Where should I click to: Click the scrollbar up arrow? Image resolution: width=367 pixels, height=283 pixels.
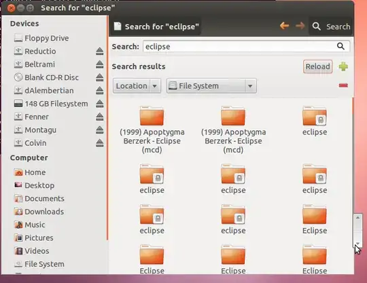click(357, 218)
